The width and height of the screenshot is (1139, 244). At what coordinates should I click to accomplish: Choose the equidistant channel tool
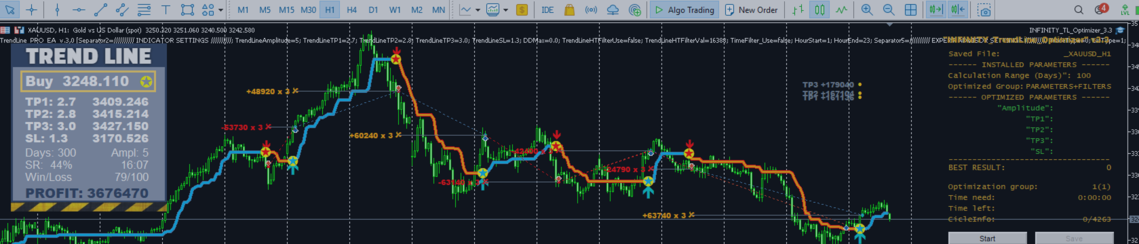pyautogui.click(x=122, y=10)
